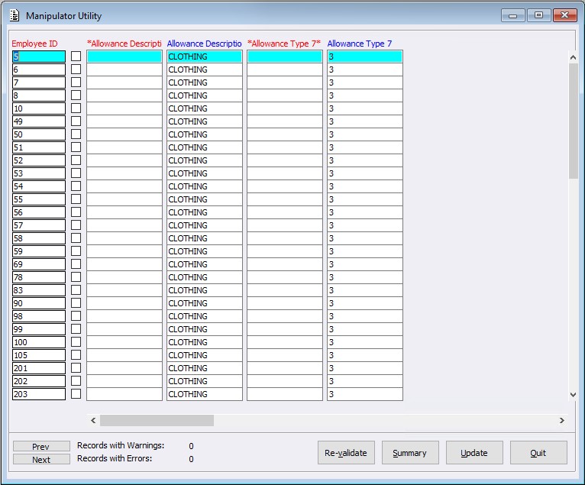585x485 pixels.
Task: Click the horizontal scrollbar thumb
Action: click(x=157, y=420)
